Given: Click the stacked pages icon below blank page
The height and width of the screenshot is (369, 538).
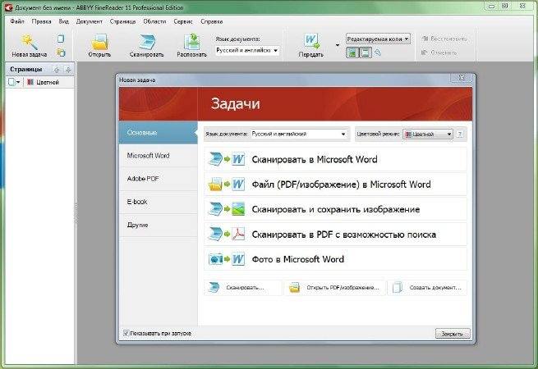Looking at the screenshot, I should point(61,52).
